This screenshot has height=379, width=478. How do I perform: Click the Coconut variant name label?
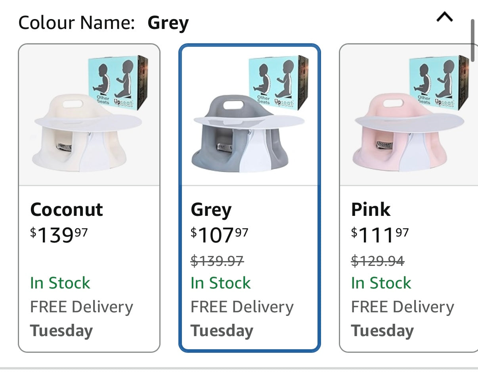tap(66, 210)
